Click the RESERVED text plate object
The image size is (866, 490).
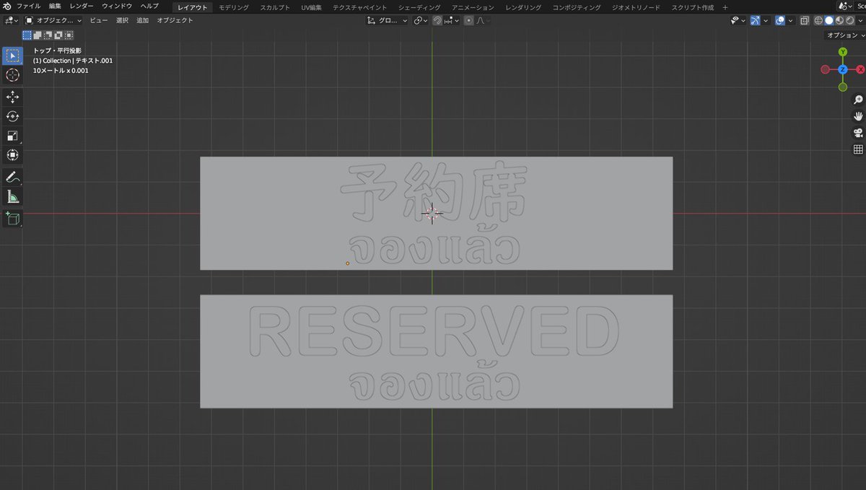click(x=436, y=351)
